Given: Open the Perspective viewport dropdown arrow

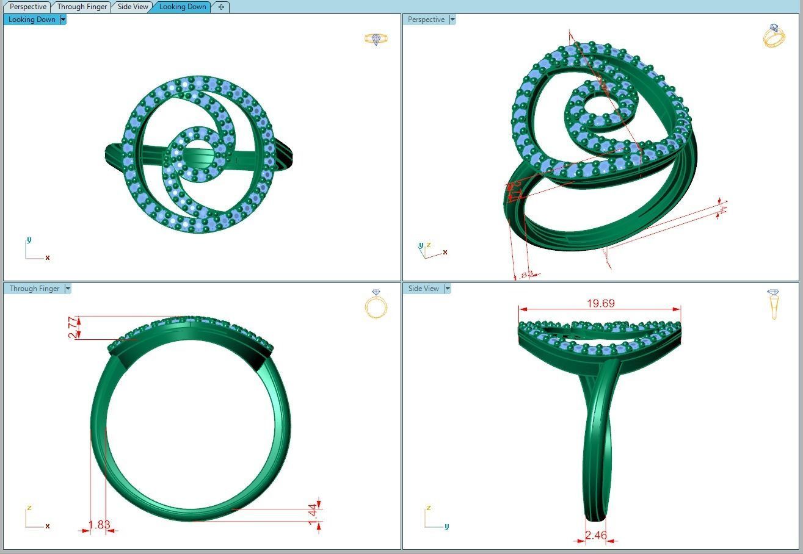Looking at the screenshot, I should tap(452, 20).
